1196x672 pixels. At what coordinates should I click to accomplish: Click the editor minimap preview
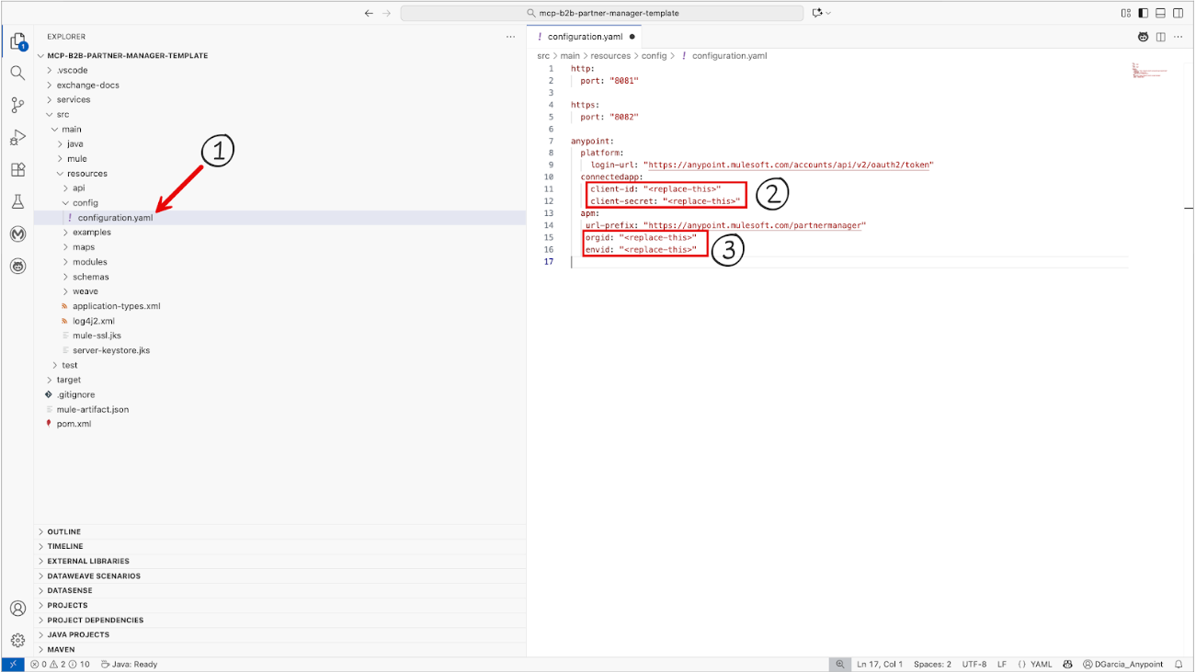[x=1149, y=71]
